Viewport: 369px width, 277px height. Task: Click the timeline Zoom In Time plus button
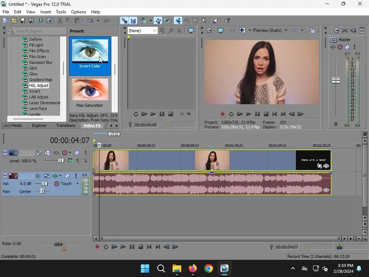pyautogui.click(x=350, y=239)
